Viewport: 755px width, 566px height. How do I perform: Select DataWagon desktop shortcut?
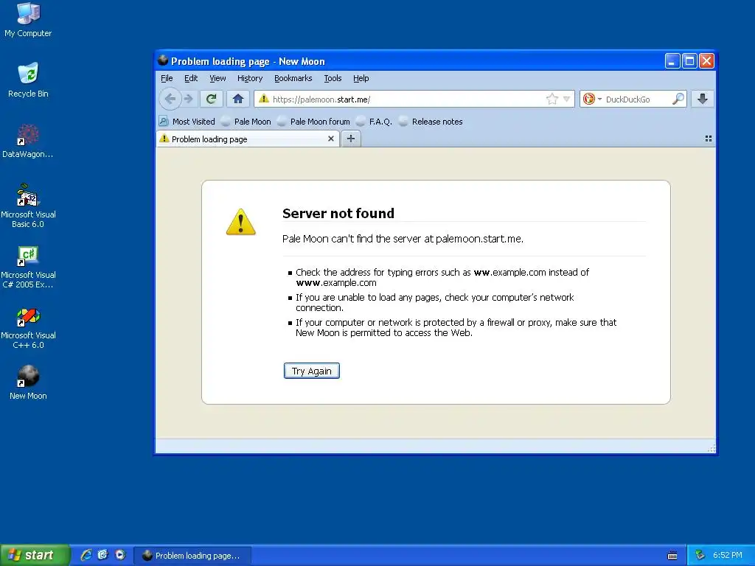click(28, 141)
